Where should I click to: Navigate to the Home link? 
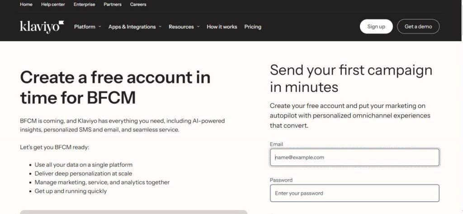point(26,5)
